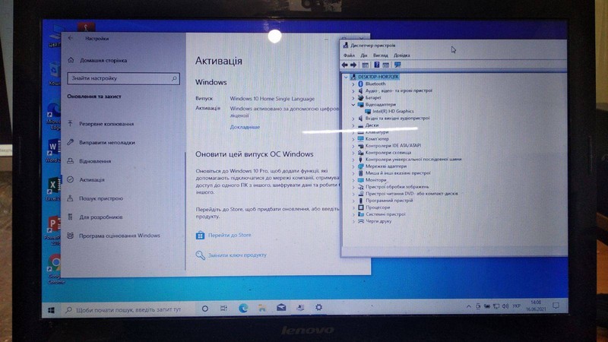608x342 pixels.
Task: Change input language УКР
Action: point(516,306)
